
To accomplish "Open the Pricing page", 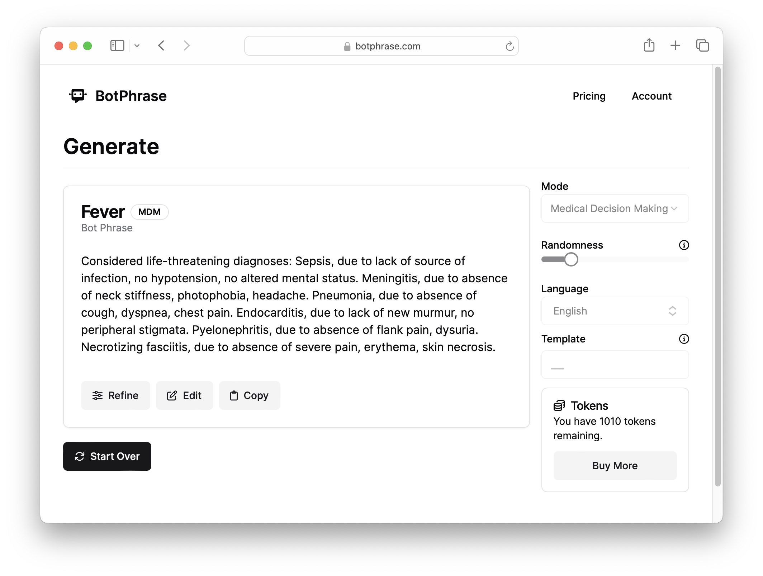I will pyautogui.click(x=589, y=96).
